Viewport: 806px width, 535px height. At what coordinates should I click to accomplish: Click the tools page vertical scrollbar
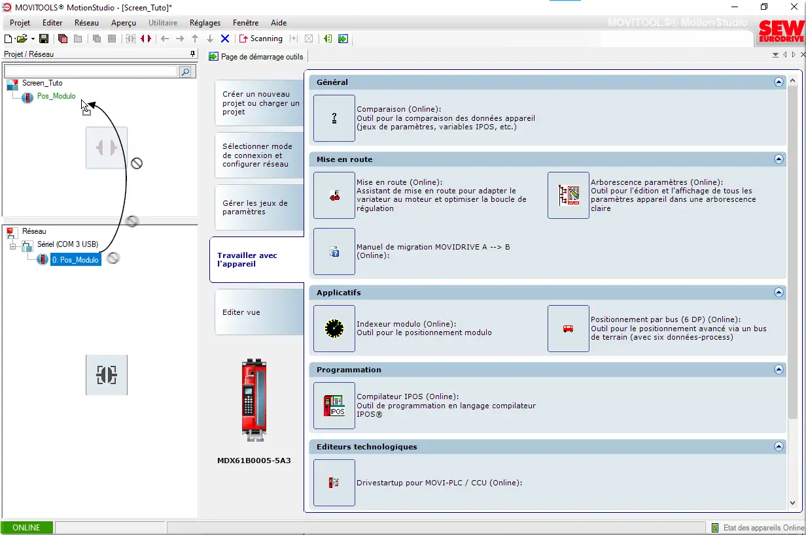793,251
